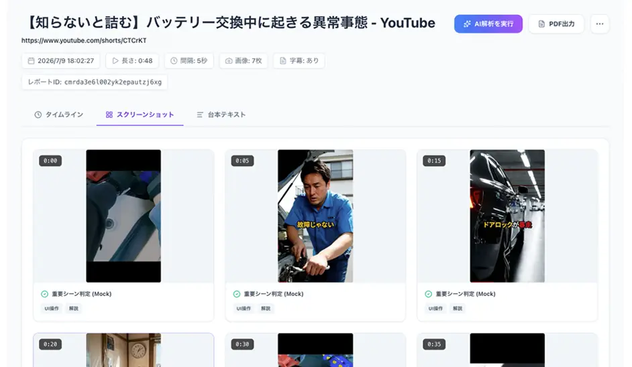Image resolution: width=632 pixels, height=367 pixels.
Task: Click the 長さ: 0:48 duration chip
Action: (132, 61)
